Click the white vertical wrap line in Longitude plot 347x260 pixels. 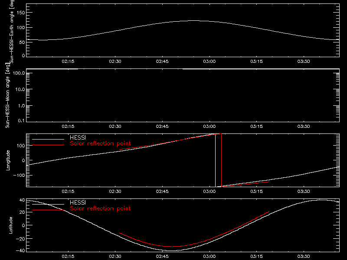(x=215, y=160)
